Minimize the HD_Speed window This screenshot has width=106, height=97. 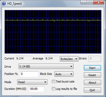click(x=84, y=3)
